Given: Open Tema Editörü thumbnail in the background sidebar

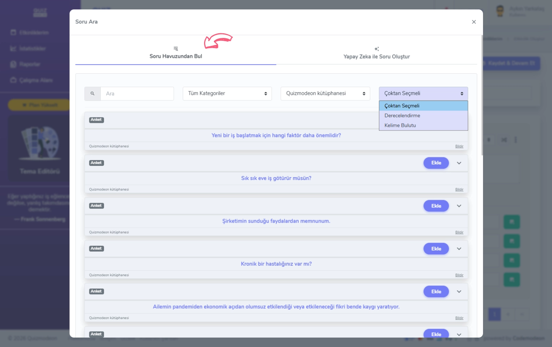Looking at the screenshot, I should pos(40,148).
